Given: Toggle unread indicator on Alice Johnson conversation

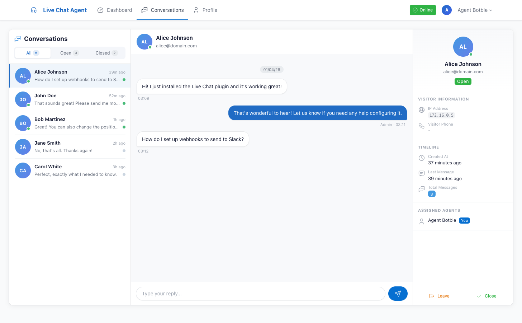Looking at the screenshot, I should coord(123,80).
